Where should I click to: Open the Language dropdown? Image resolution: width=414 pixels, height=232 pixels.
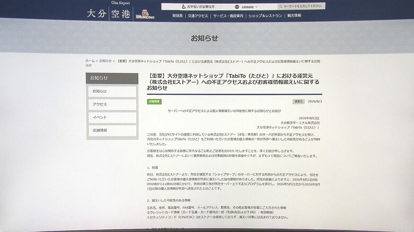(249, 7)
